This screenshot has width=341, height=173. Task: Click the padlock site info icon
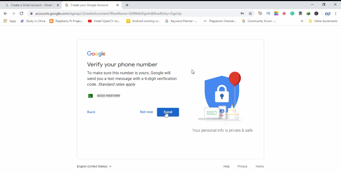tap(31, 13)
